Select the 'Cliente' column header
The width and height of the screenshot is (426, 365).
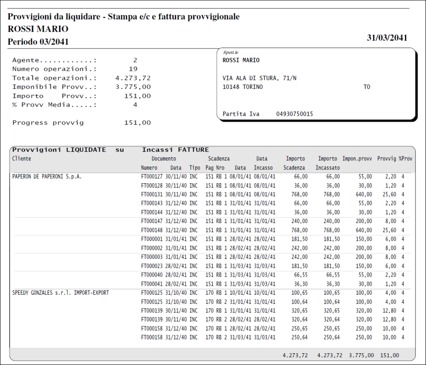(x=21, y=159)
